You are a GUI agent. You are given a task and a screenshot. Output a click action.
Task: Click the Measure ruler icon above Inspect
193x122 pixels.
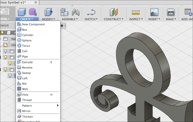coord(135,12)
